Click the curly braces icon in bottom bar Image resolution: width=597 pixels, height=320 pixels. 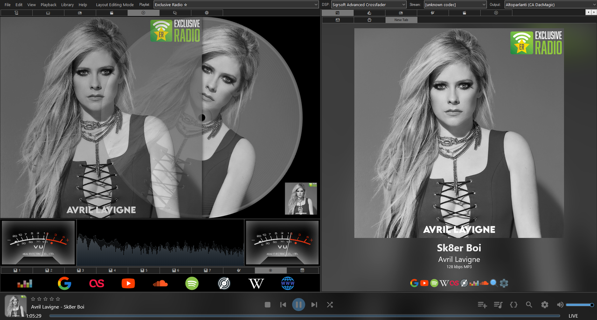coord(514,305)
